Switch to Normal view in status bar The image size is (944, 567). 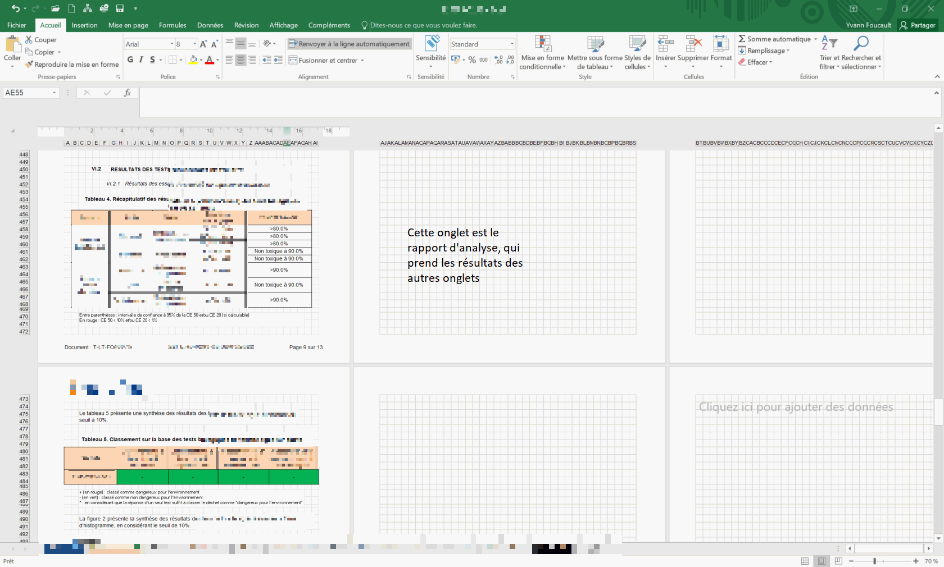[805, 561]
